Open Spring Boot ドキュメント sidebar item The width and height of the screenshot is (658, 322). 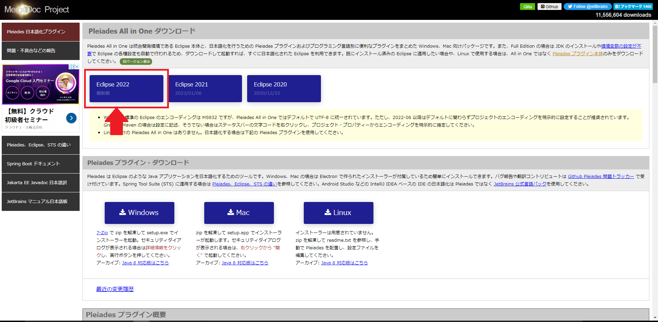pos(41,164)
